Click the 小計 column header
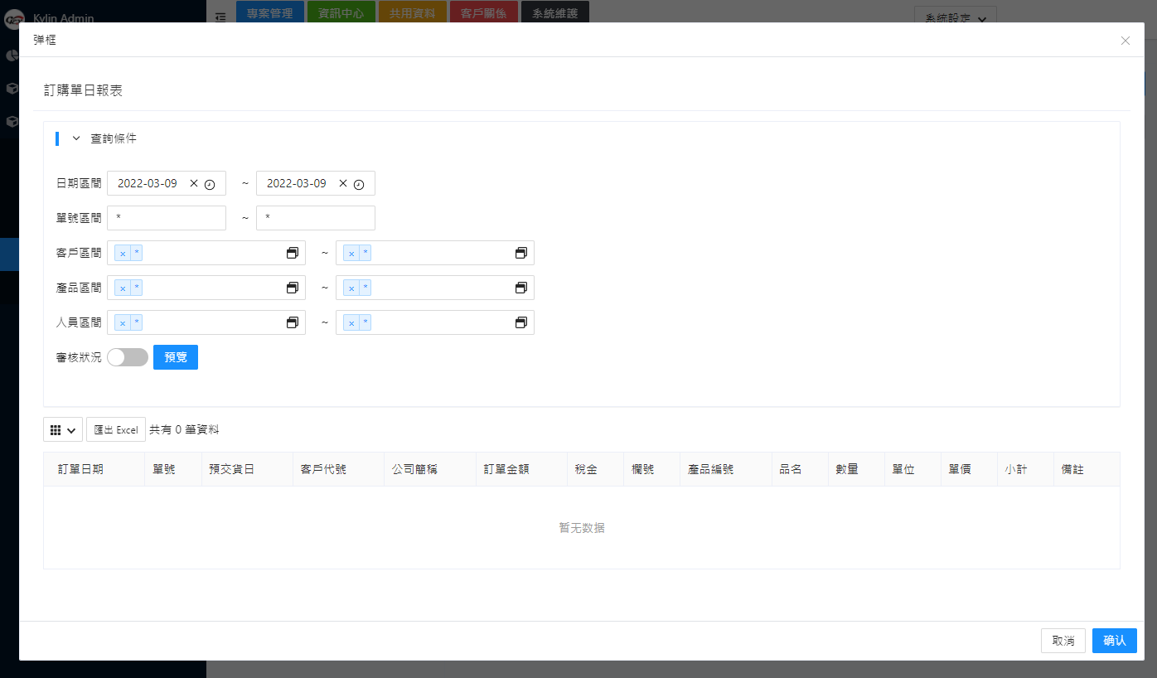This screenshot has width=1157, height=678. 1015,469
